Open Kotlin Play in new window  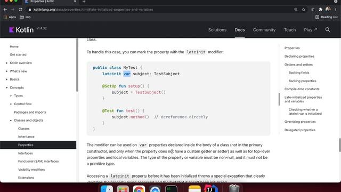pyautogui.click(x=310, y=30)
